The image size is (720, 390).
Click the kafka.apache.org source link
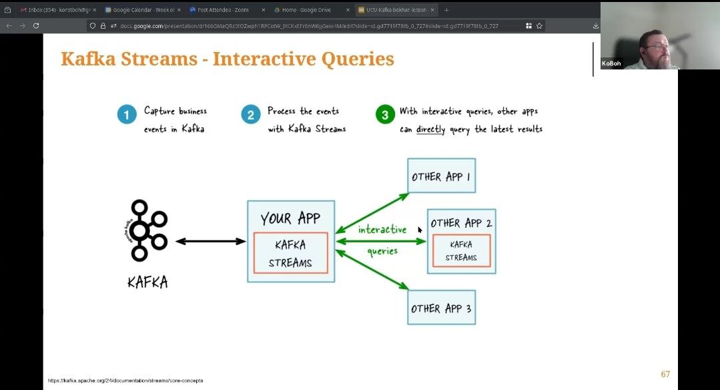pos(125,381)
